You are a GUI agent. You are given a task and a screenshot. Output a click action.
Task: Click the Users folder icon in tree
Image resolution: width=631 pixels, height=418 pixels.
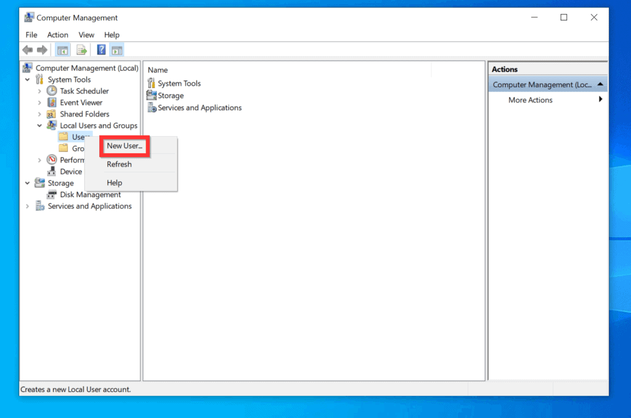(63, 137)
